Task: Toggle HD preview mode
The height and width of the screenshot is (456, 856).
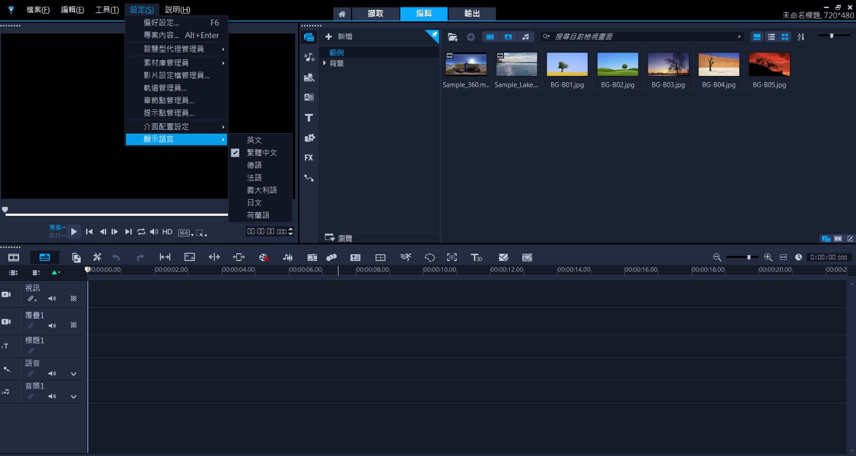Action: pyautogui.click(x=167, y=232)
